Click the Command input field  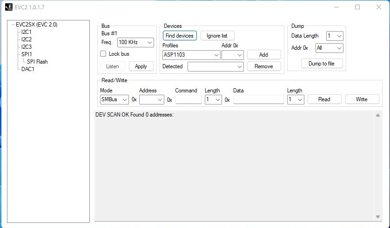188,99
